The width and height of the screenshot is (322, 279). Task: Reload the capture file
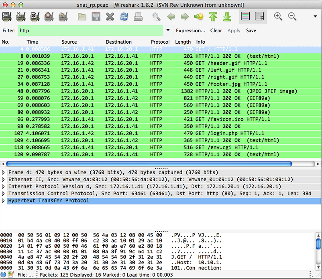point(124,17)
